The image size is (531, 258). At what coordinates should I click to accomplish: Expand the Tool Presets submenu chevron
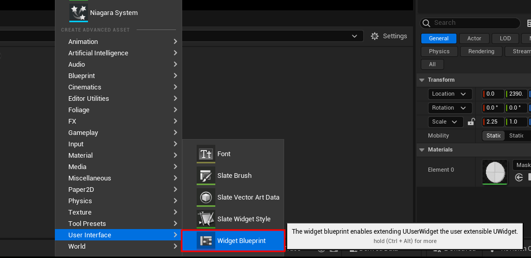(175, 223)
